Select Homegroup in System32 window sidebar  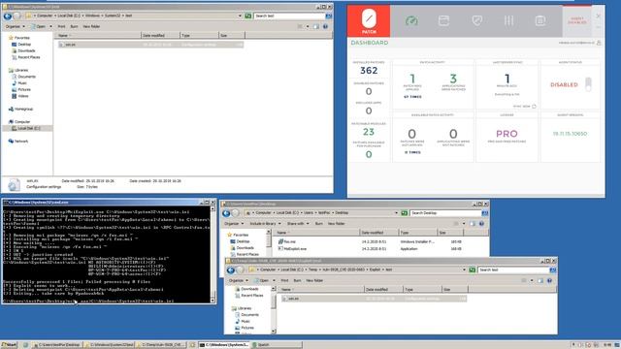(x=23, y=109)
